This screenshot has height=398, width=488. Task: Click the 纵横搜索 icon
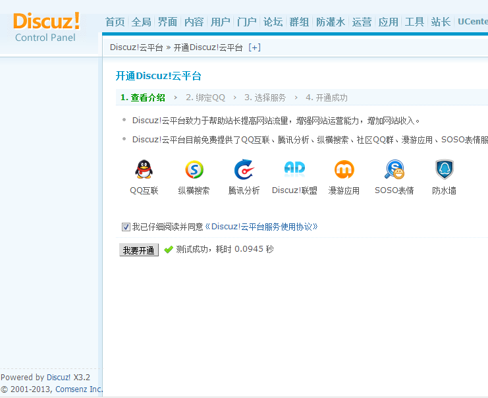[x=194, y=169]
